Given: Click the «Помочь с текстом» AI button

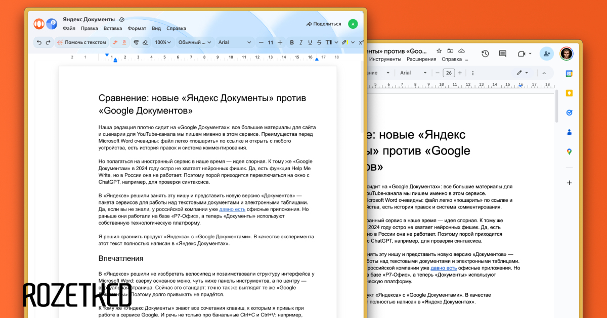Looking at the screenshot, I should 82,42.
